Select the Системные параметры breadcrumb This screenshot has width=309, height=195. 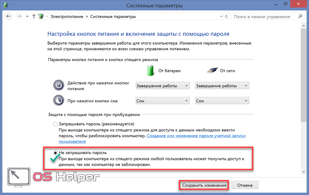click(113, 17)
